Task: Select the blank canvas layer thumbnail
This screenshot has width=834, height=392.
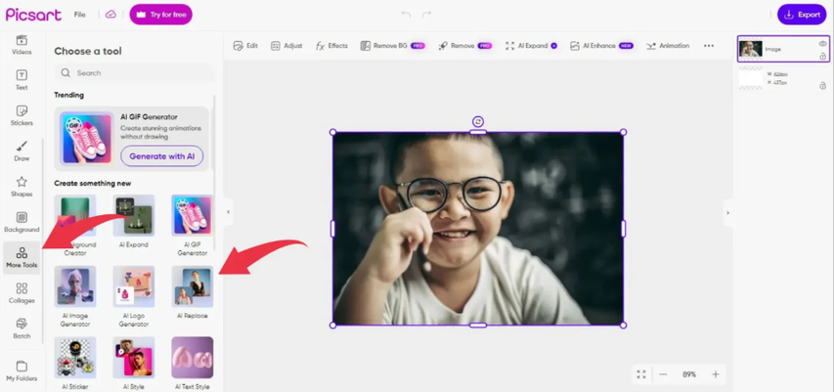Action: click(x=751, y=79)
